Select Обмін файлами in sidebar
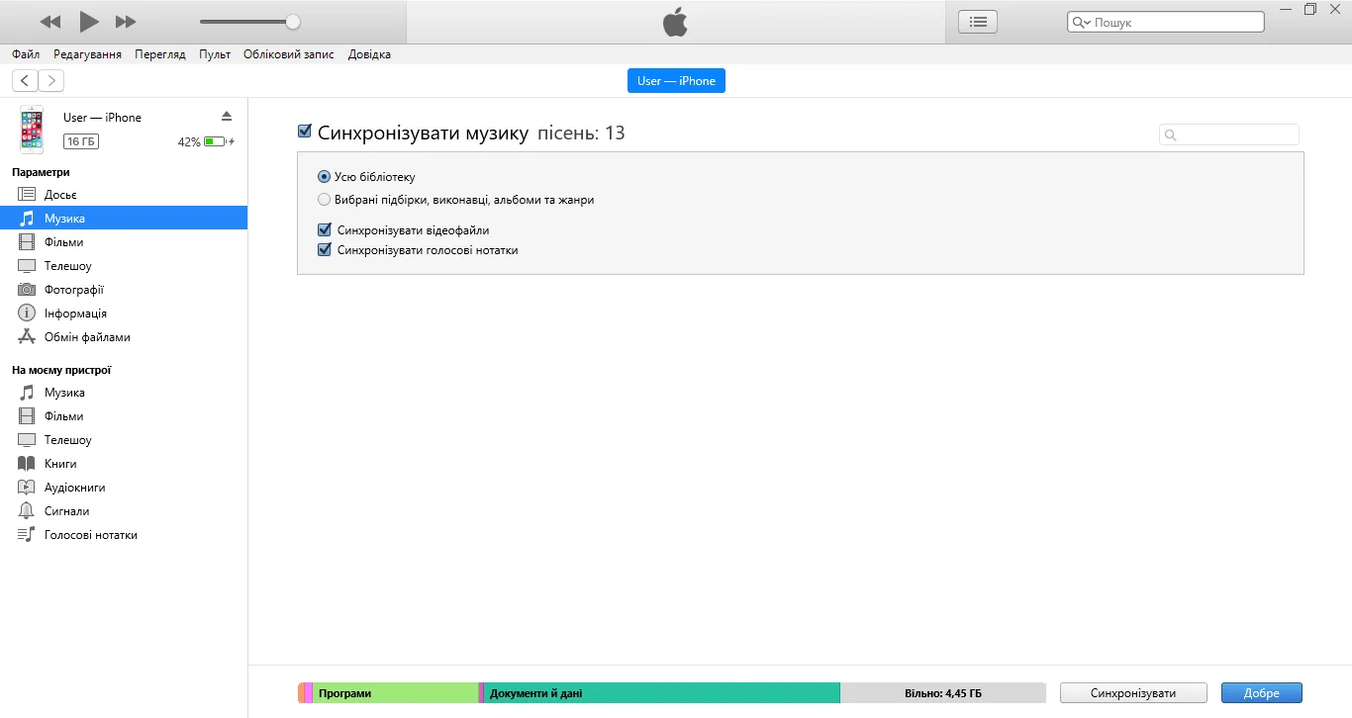1352x718 pixels. 86,337
